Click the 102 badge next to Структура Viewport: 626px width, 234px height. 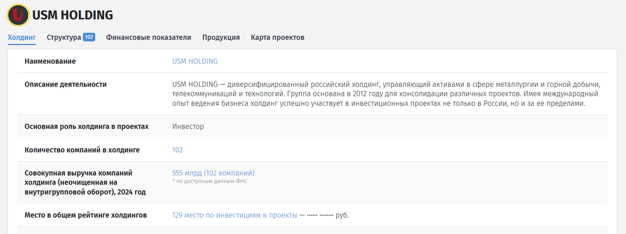click(x=89, y=37)
